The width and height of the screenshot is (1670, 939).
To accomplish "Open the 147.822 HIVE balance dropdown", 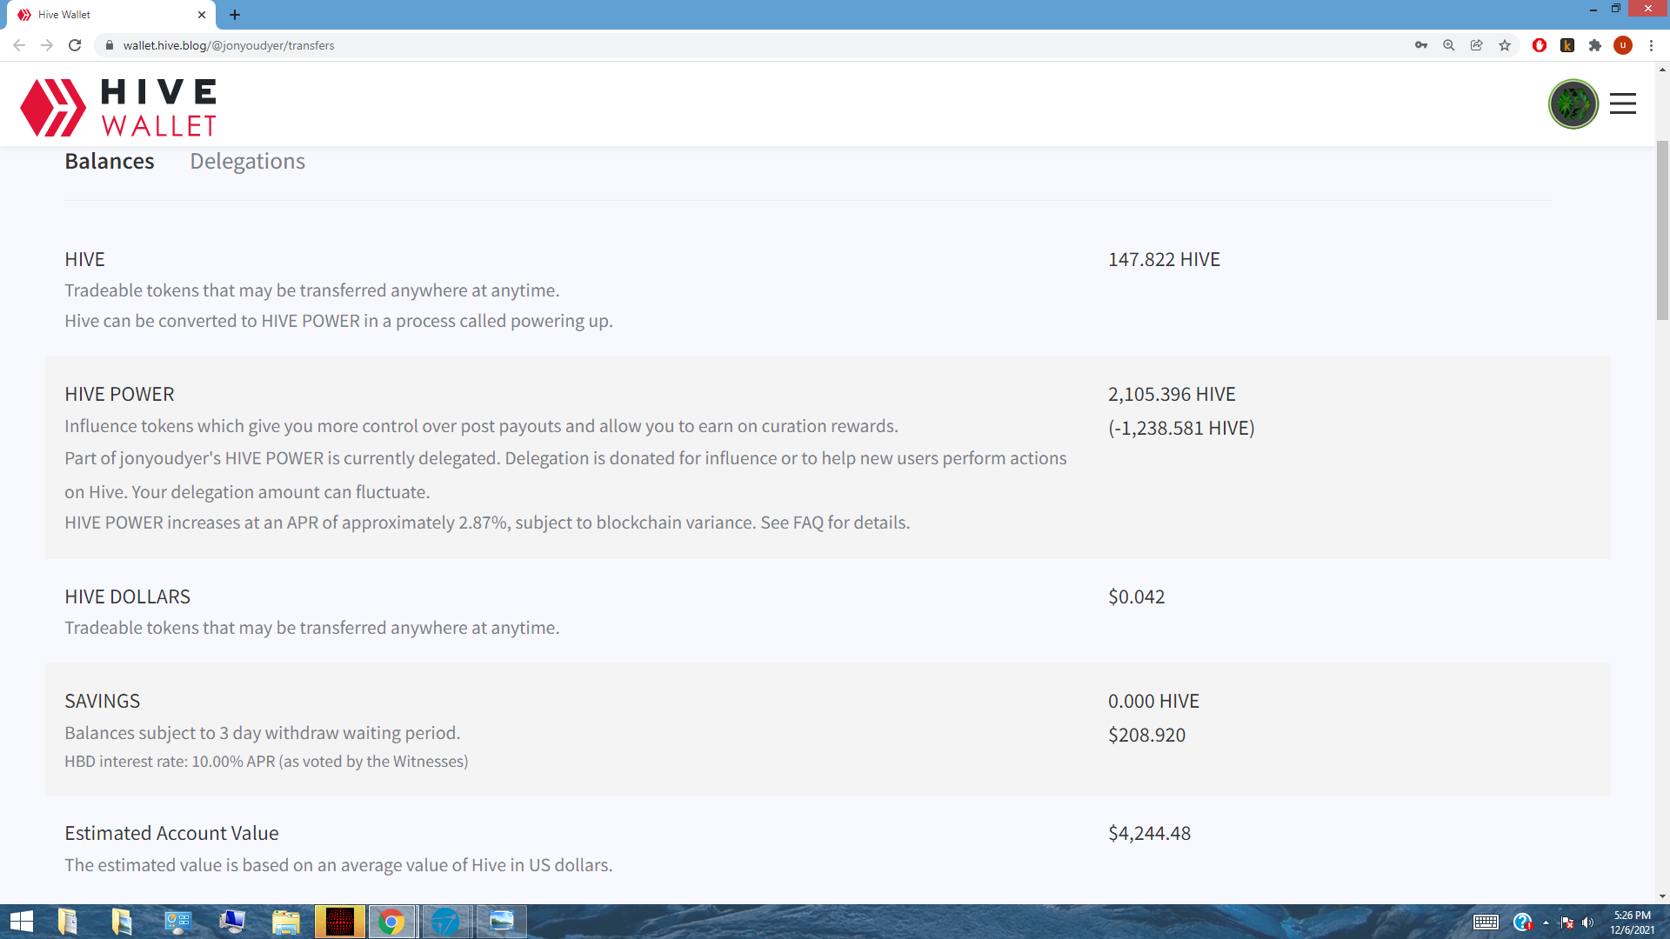I will (1164, 260).
